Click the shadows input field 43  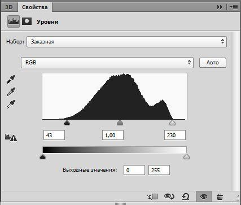pos(54,135)
